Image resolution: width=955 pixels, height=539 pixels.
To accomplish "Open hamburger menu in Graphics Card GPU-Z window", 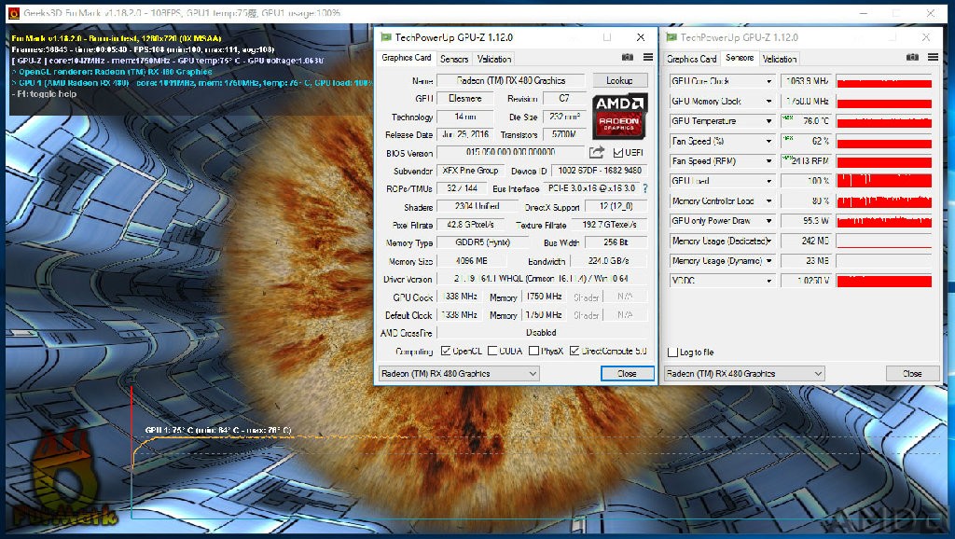I will (x=648, y=57).
